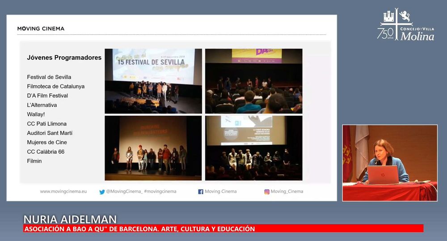The height and width of the screenshot is (241, 447).
Task: Select the Festival de Sevilla list item
Action: pyautogui.click(x=49, y=77)
